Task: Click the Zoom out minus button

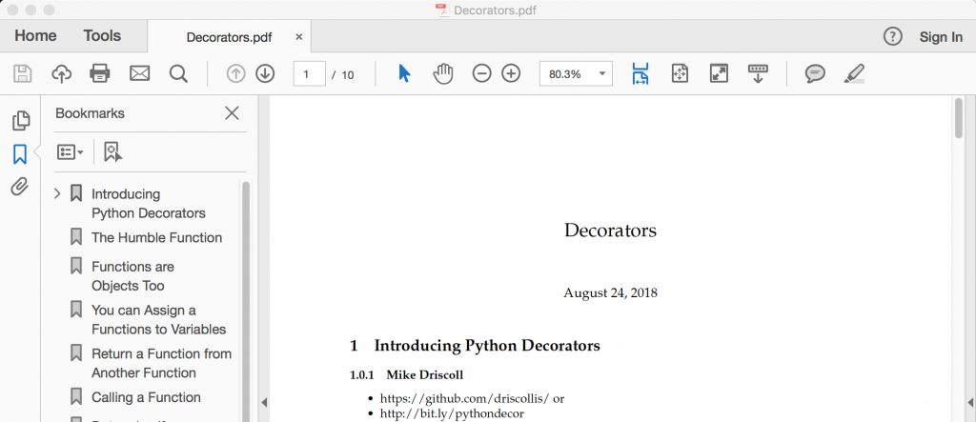Action: [481, 73]
